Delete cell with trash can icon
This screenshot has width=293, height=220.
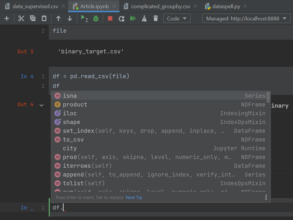coord(156,19)
